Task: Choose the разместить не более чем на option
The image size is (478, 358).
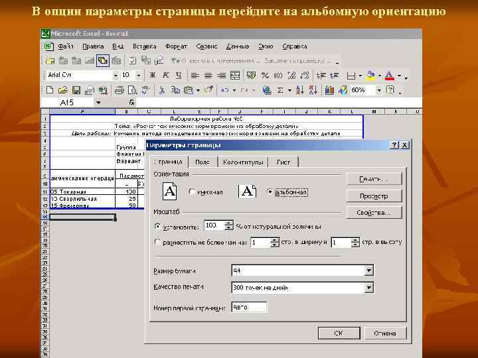Action: (x=157, y=243)
